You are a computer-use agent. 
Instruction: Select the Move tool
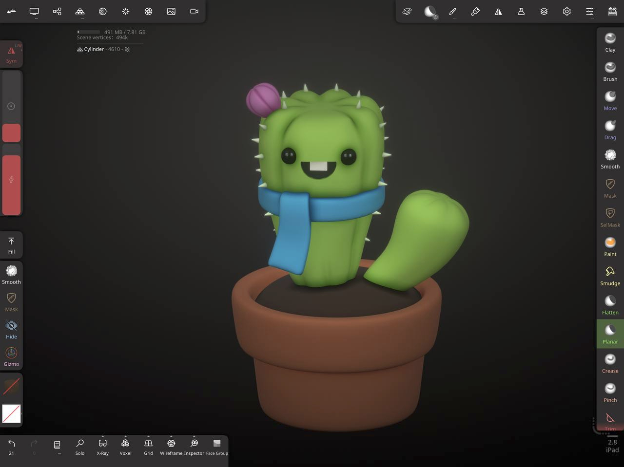[x=610, y=101]
